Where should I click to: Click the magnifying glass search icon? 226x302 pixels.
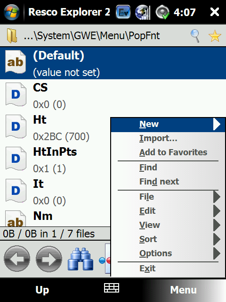[x=195, y=36]
